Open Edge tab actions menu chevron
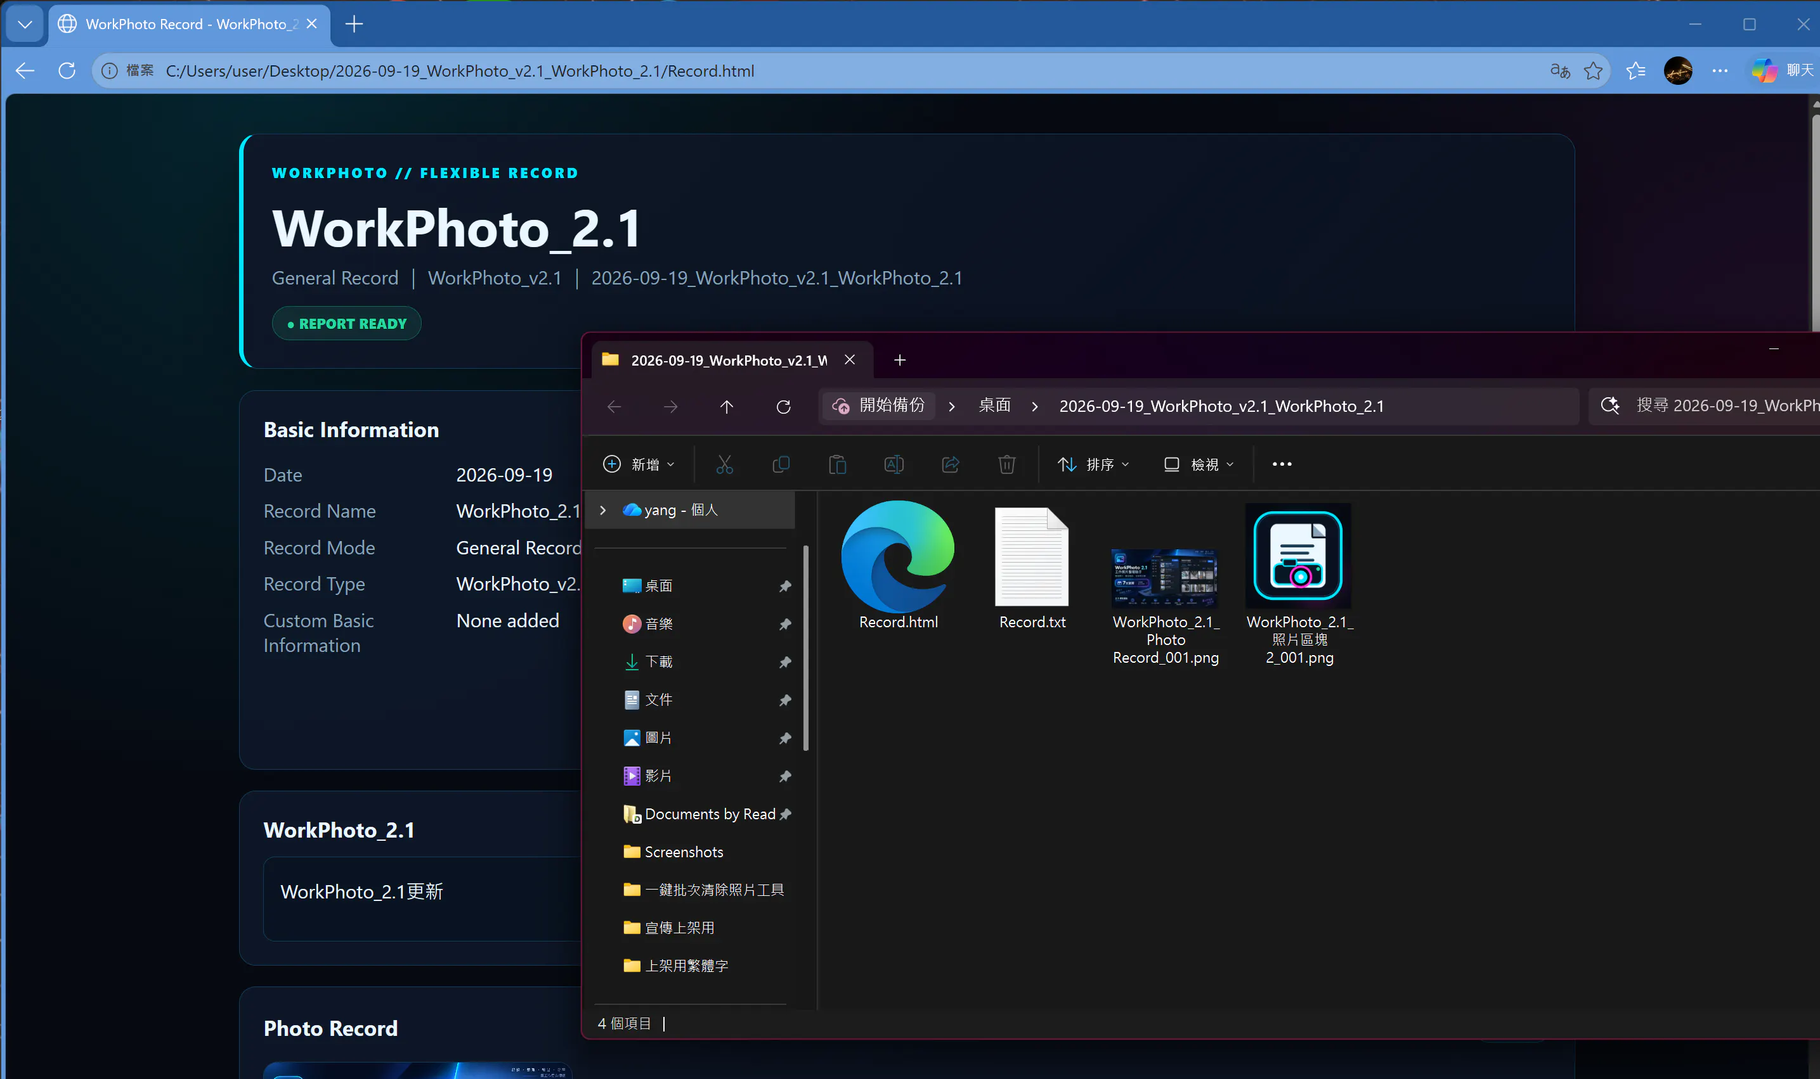This screenshot has width=1820, height=1079. [x=25, y=24]
